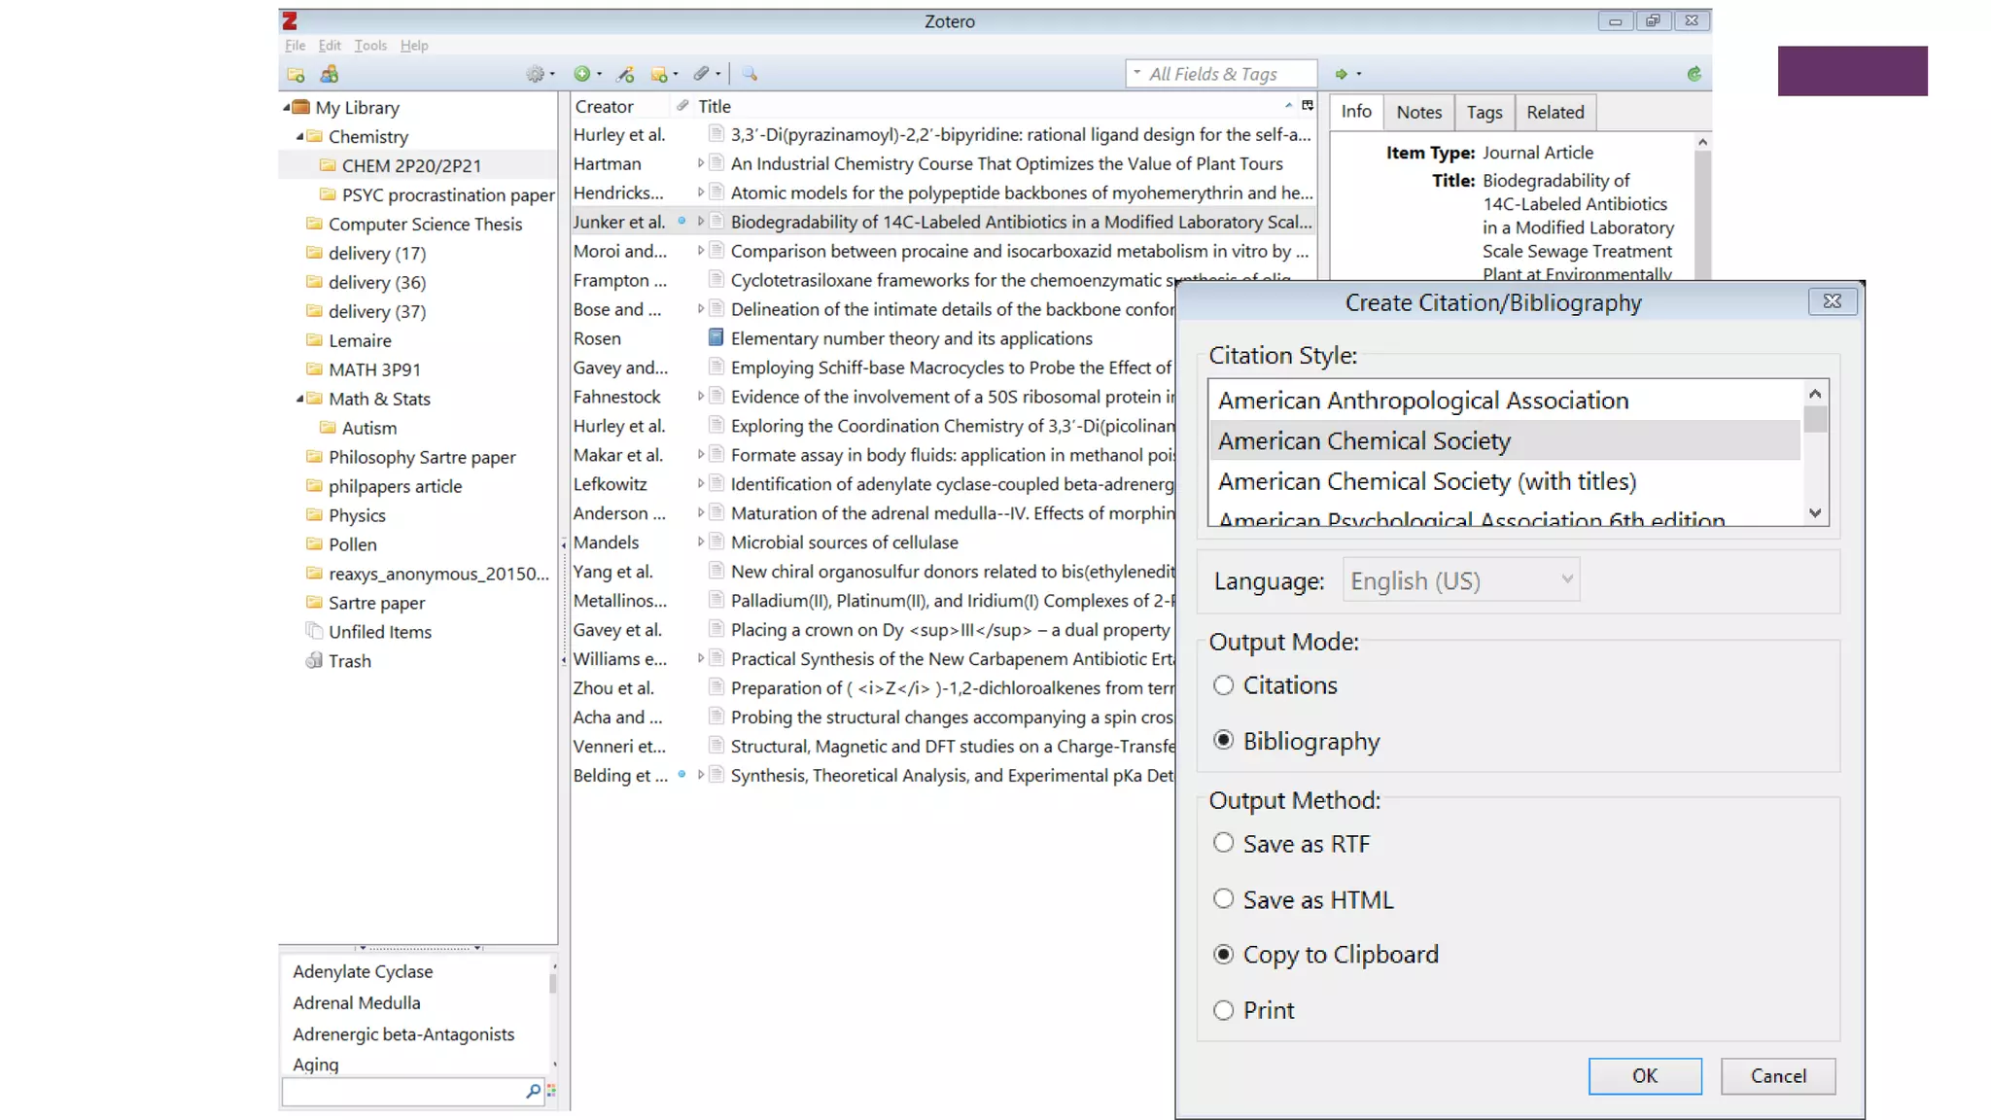The height and width of the screenshot is (1120, 1991).
Task: Choose the Print output method
Action: (1224, 1010)
